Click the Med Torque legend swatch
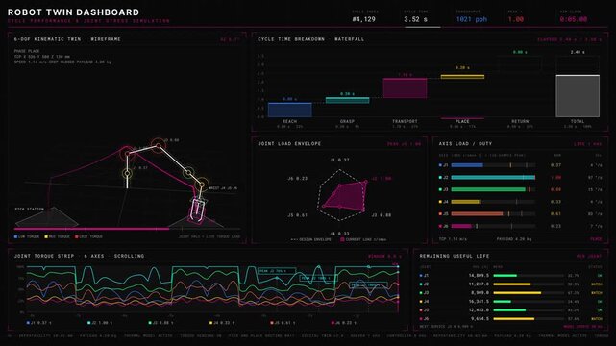 coord(46,236)
